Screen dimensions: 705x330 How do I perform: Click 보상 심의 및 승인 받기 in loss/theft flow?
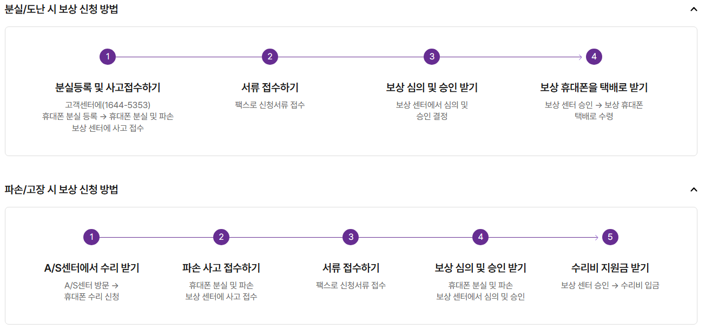(x=431, y=86)
